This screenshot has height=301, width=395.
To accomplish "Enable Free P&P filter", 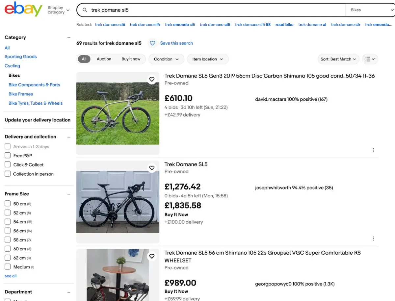I will (8, 156).
